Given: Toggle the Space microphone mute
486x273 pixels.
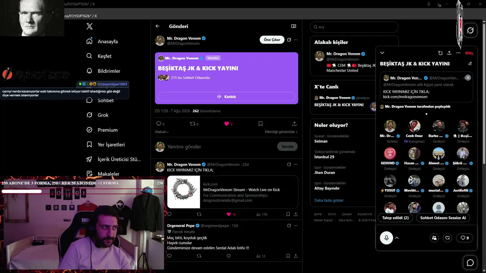Looking at the screenshot, I should (x=387, y=238).
